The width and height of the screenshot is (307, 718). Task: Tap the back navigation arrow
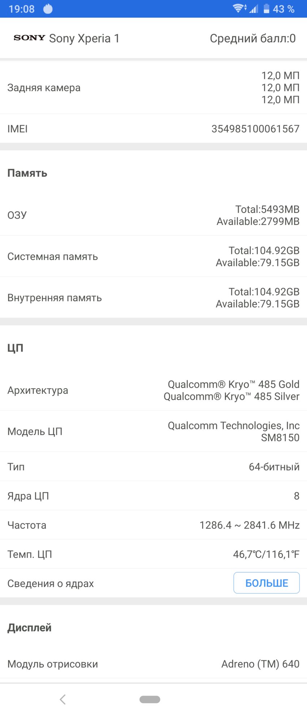63,699
